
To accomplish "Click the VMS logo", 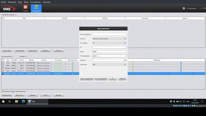I will 9,9.
